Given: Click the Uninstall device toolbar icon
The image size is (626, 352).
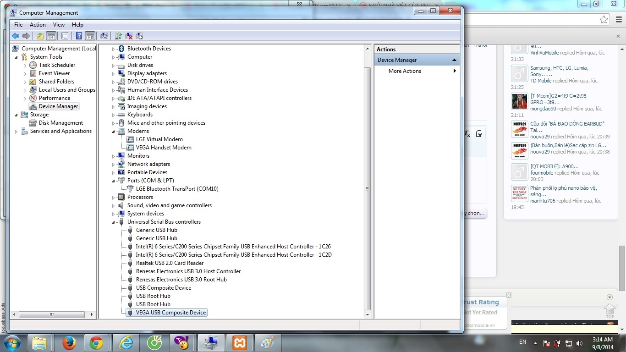Looking at the screenshot, I should (x=129, y=36).
